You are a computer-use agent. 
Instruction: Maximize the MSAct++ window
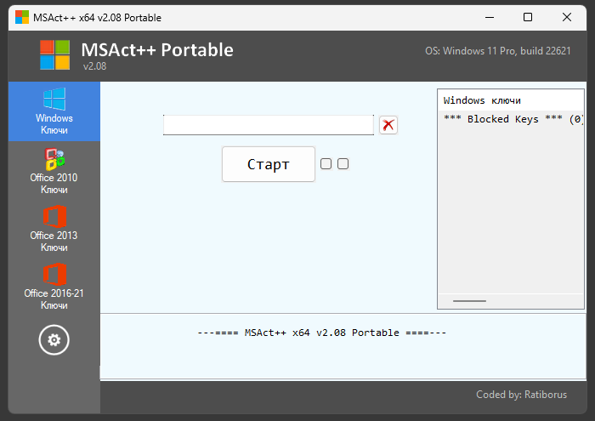pyautogui.click(x=528, y=17)
